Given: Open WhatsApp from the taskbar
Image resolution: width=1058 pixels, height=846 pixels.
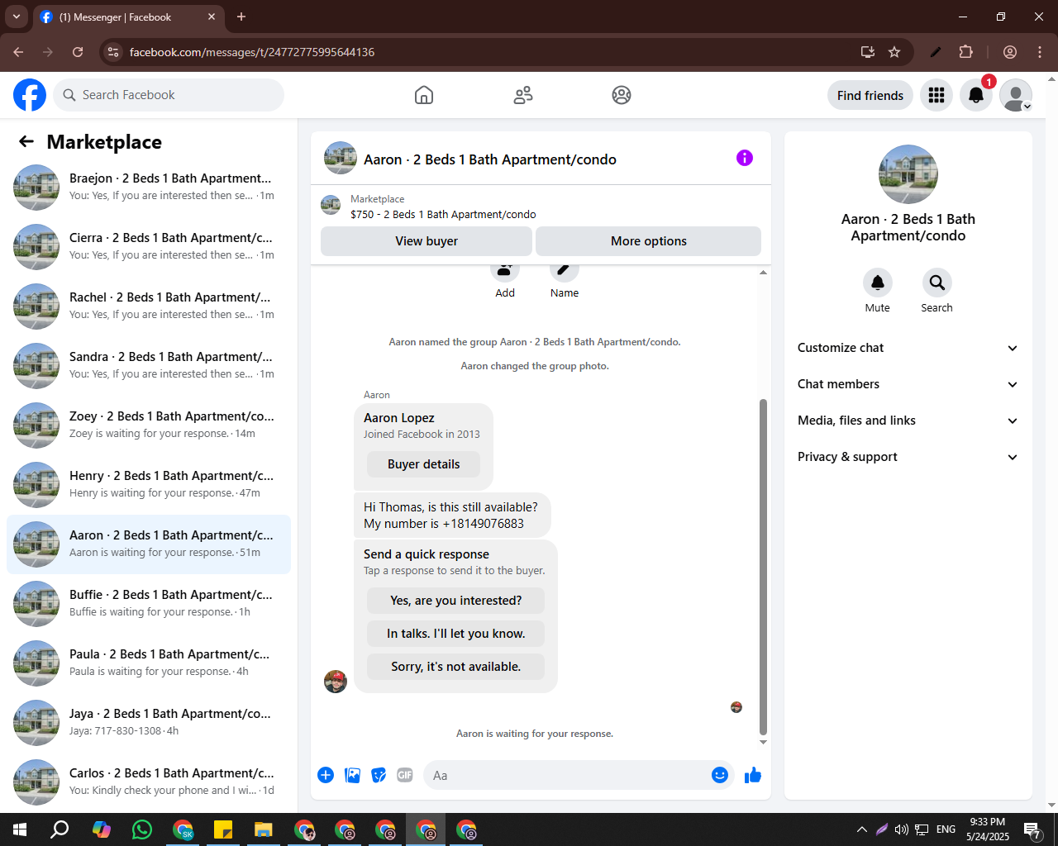Looking at the screenshot, I should (x=142, y=829).
